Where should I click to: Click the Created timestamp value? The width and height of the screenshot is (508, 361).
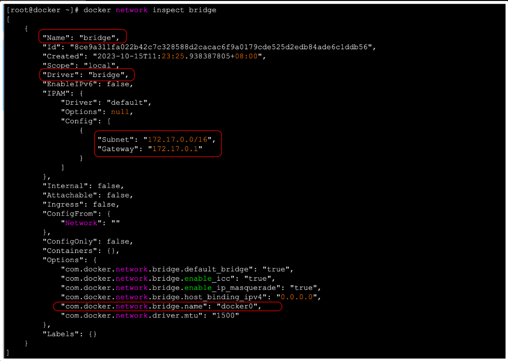pyautogui.click(x=179, y=56)
